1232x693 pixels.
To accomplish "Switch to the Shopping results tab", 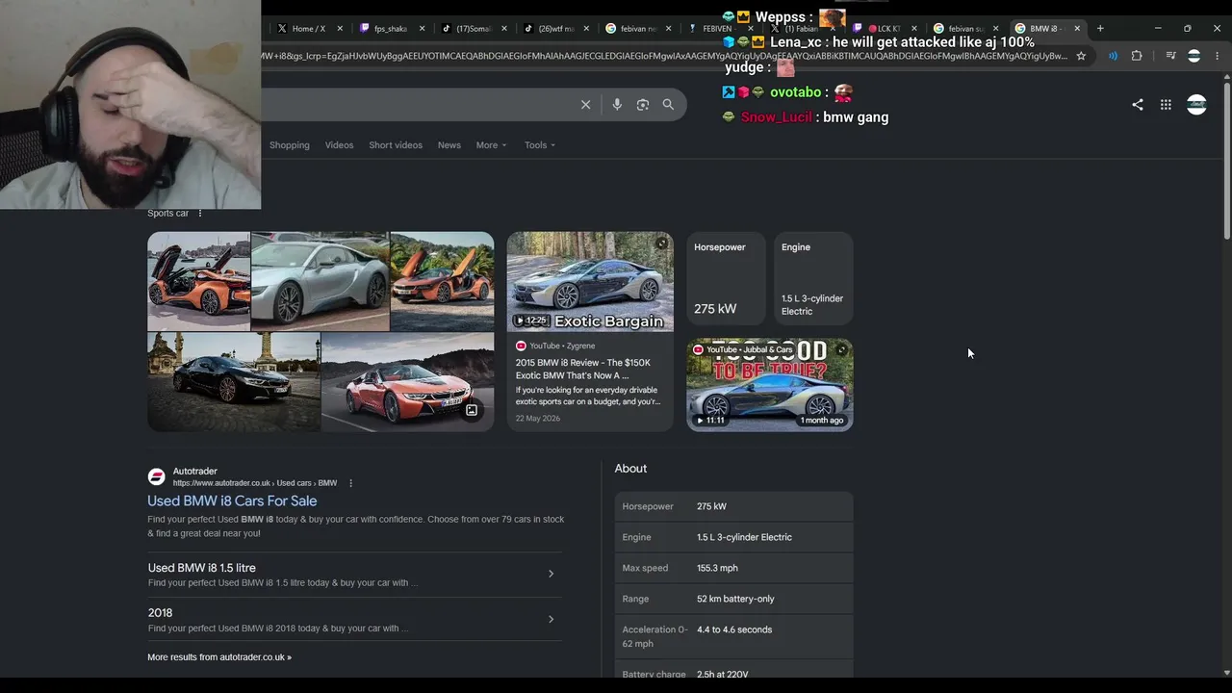I will [290, 145].
